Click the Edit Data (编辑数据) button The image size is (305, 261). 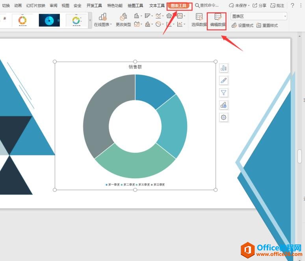218,20
